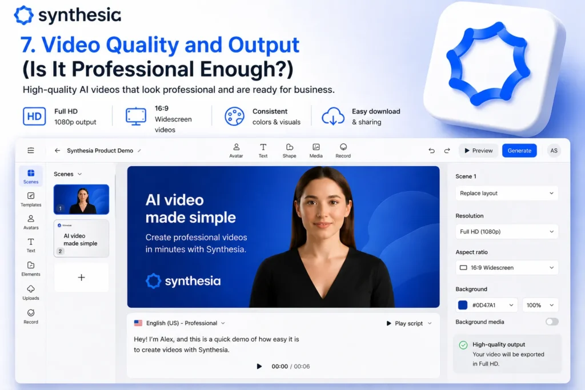
Task: Click the cloud download icon
Action: coord(333,116)
